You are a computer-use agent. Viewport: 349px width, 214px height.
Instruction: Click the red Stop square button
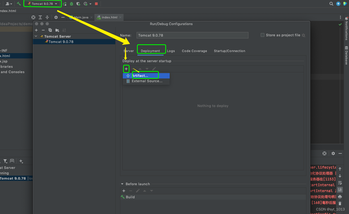[96, 4]
